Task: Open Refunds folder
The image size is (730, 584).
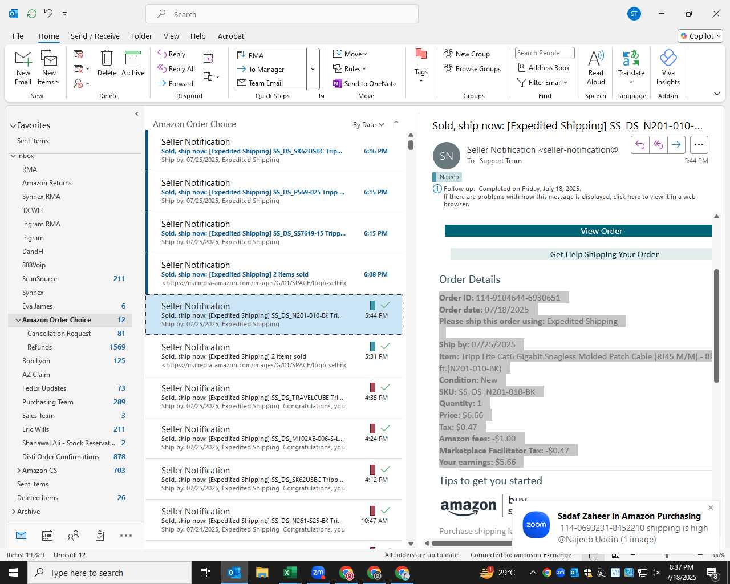Action: tap(39, 347)
